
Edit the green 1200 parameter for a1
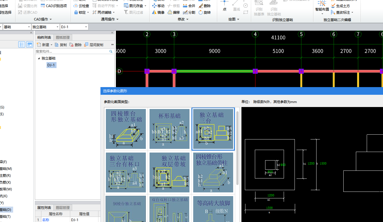coord(271,195)
